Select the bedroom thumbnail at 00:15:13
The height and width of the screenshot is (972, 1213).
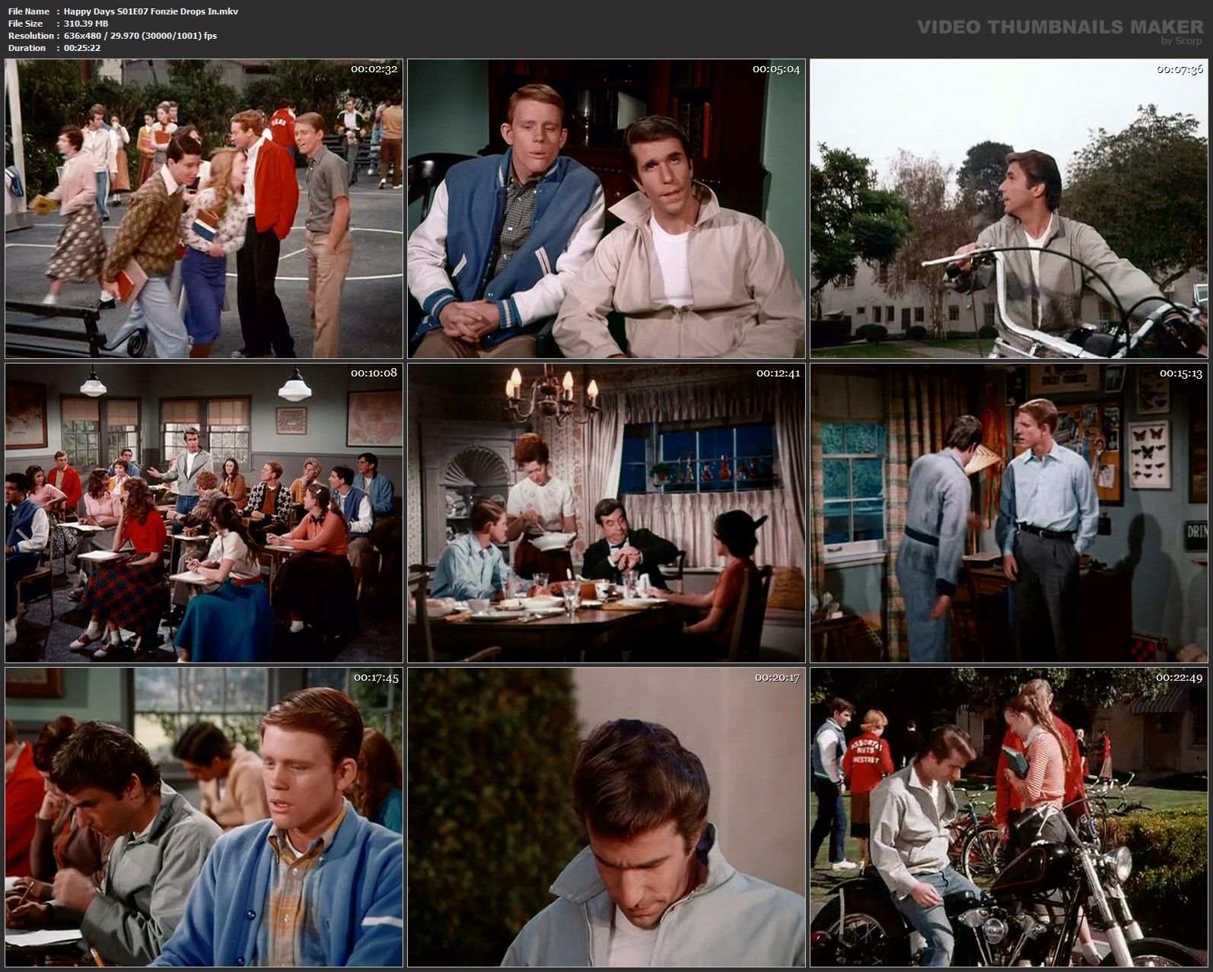coord(1008,513)
